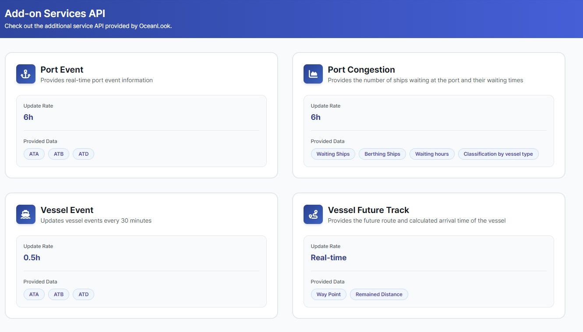Select the ATD tag in Vessel Event
The image size is (583, 332).
[83, 294]
